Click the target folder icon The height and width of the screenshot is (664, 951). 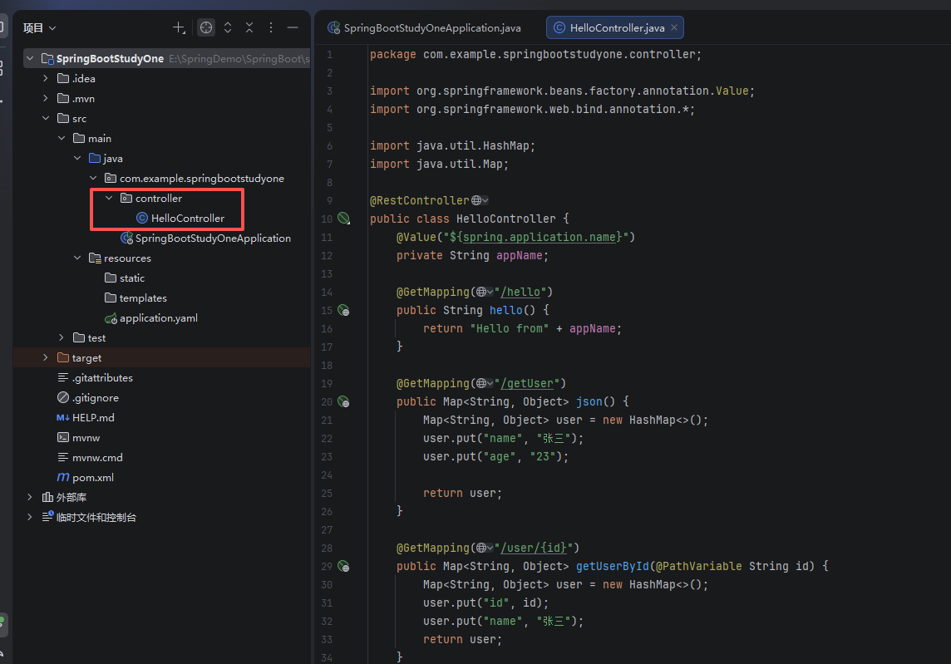click(63, 358)
